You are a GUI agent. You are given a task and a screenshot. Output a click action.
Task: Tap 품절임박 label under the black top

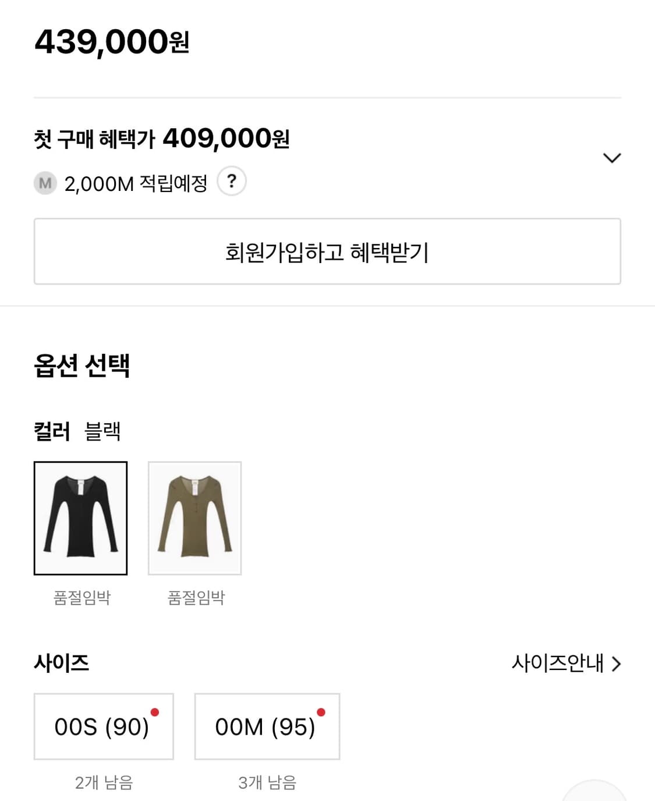click(82, 597)
